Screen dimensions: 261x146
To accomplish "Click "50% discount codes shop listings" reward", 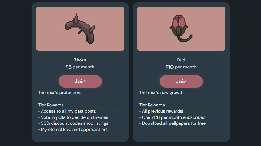I will (74, 123).
